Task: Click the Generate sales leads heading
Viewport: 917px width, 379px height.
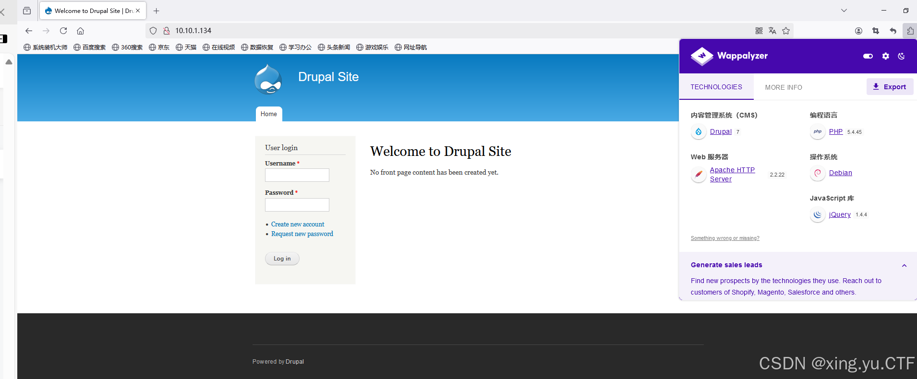Action: tap(726, 265)
